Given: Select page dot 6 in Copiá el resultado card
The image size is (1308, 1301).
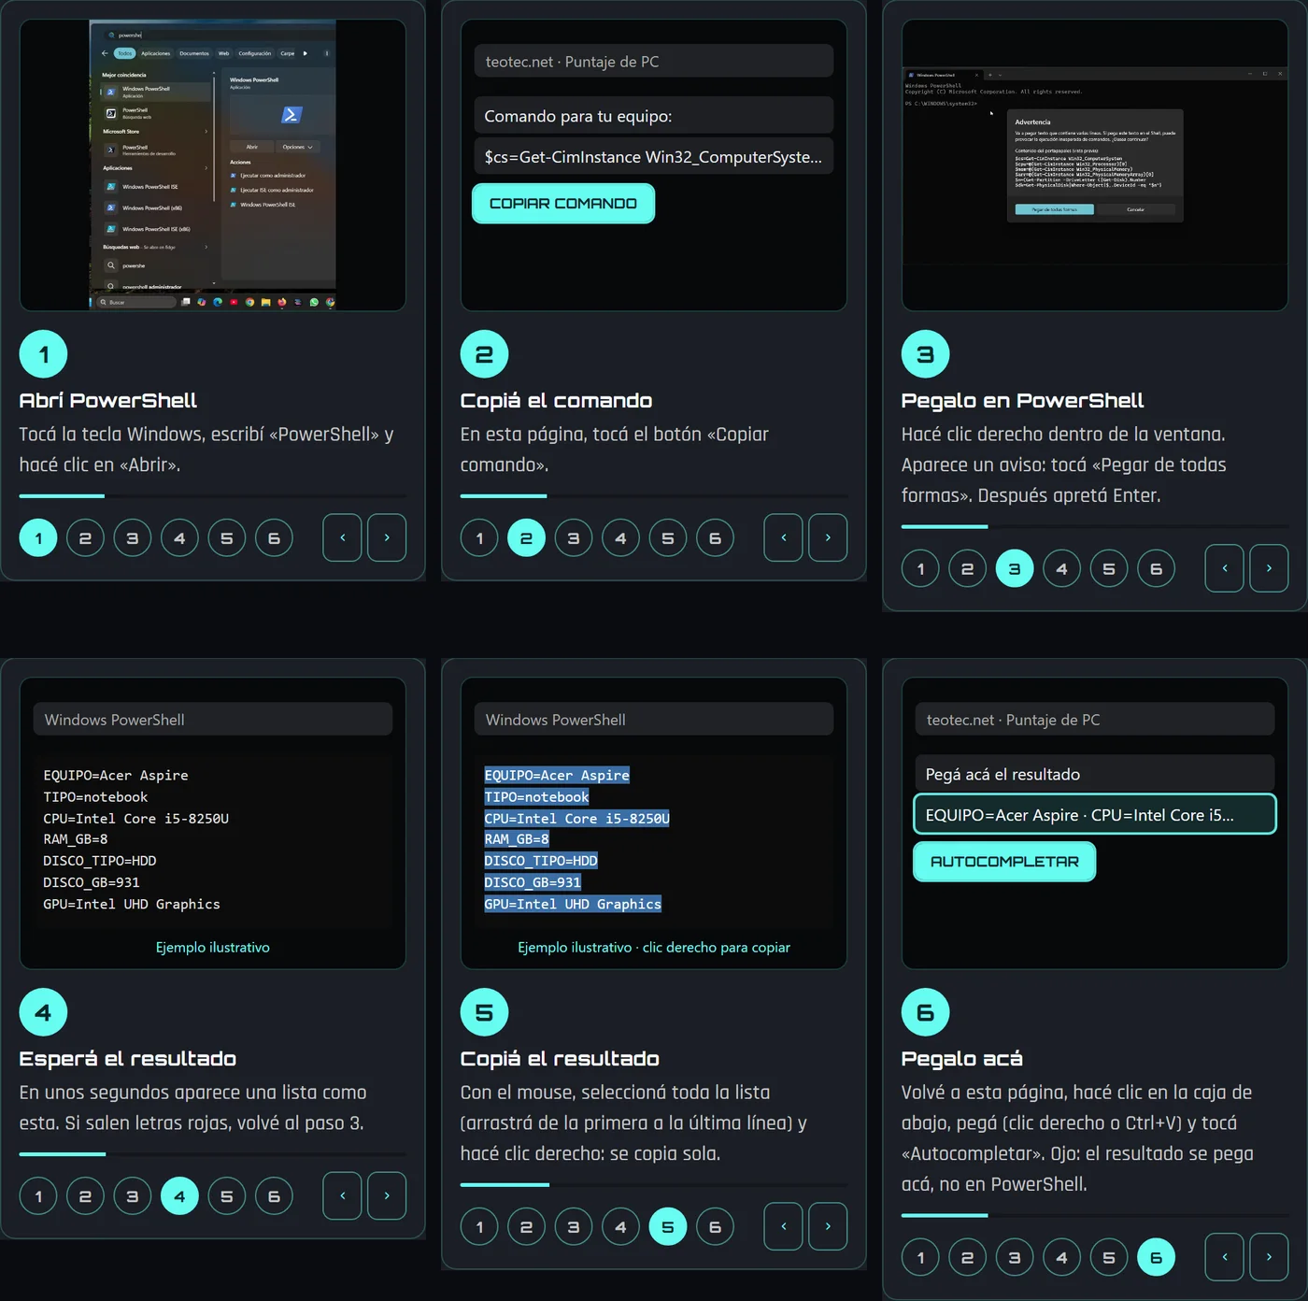Looking at the screenshot, I should click(x=715, y=1227).
